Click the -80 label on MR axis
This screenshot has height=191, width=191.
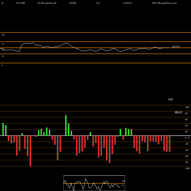pyautogui.click(x=186, y=162)
